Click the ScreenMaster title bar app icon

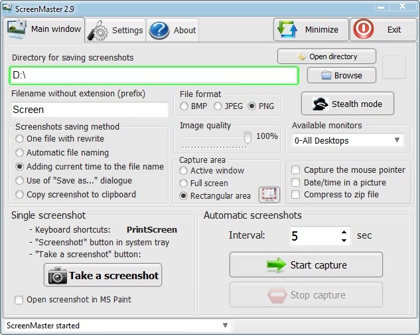(7, 9)
